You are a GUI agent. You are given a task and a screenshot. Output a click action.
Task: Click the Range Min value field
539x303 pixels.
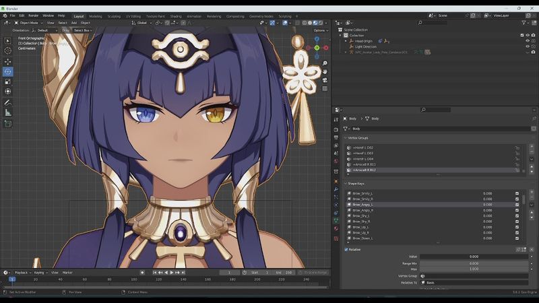click(474, 263)
